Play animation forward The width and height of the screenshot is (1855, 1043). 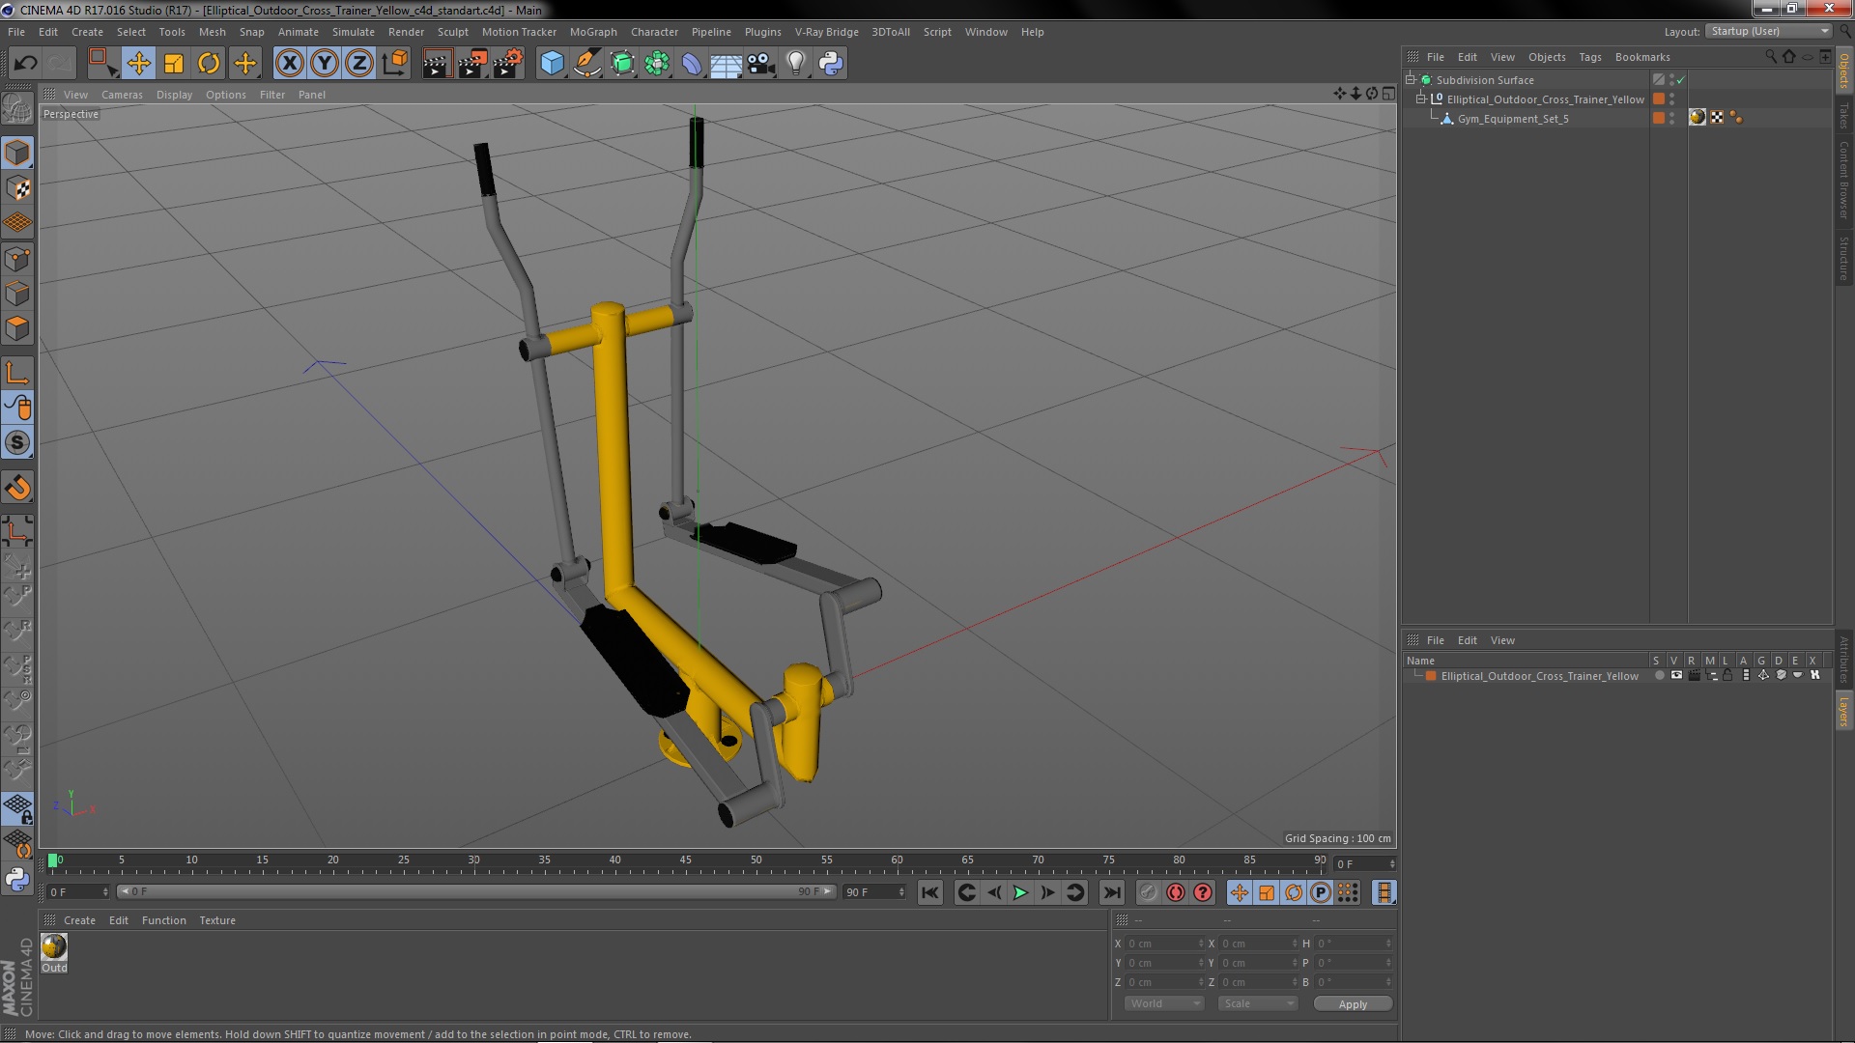(x=1020, y=892)
